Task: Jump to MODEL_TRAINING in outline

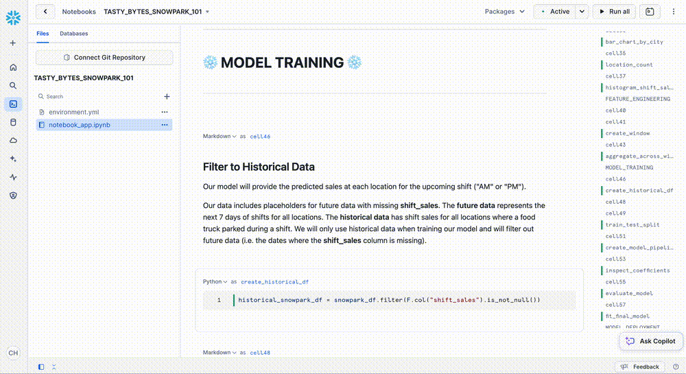Action: (629, 167)
